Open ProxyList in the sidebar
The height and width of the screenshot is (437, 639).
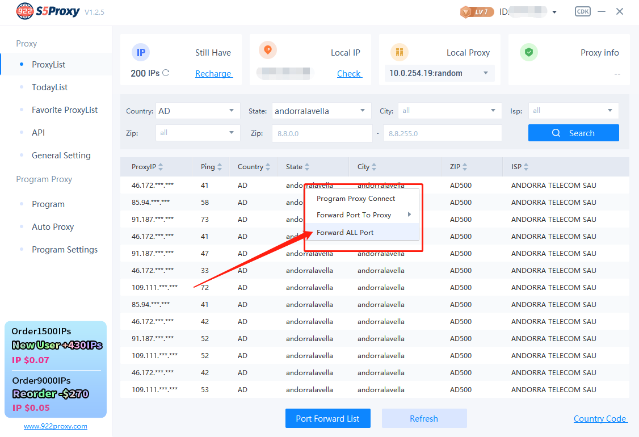point(48,64)
